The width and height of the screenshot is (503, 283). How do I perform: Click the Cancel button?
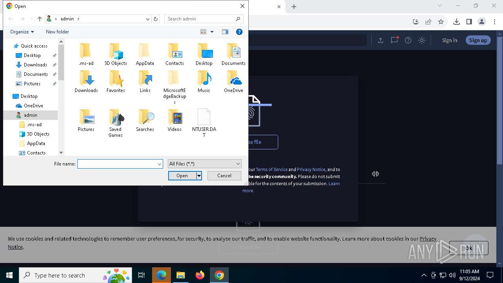(224, 176)
